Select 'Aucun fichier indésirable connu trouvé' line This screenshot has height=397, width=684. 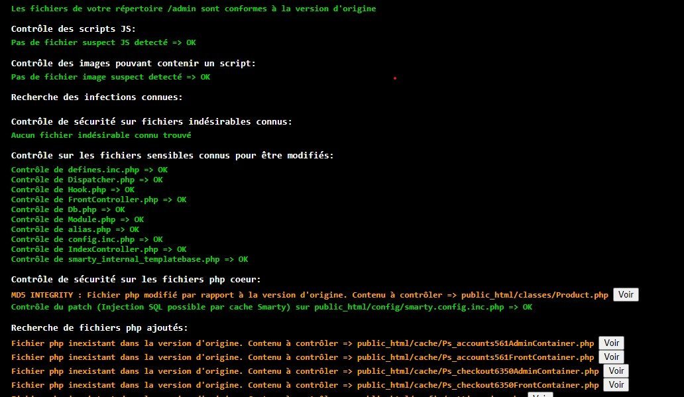101,135
